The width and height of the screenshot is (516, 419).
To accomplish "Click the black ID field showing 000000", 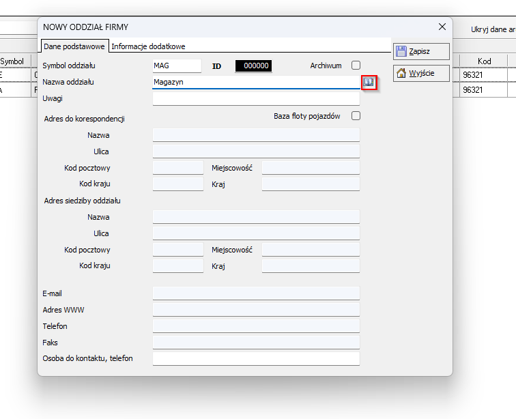I will (253, 66).
